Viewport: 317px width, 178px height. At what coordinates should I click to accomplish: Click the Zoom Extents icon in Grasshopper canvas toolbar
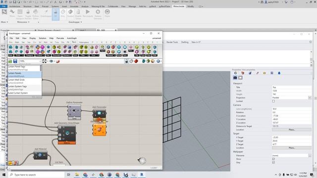click(x=44, y=61)
